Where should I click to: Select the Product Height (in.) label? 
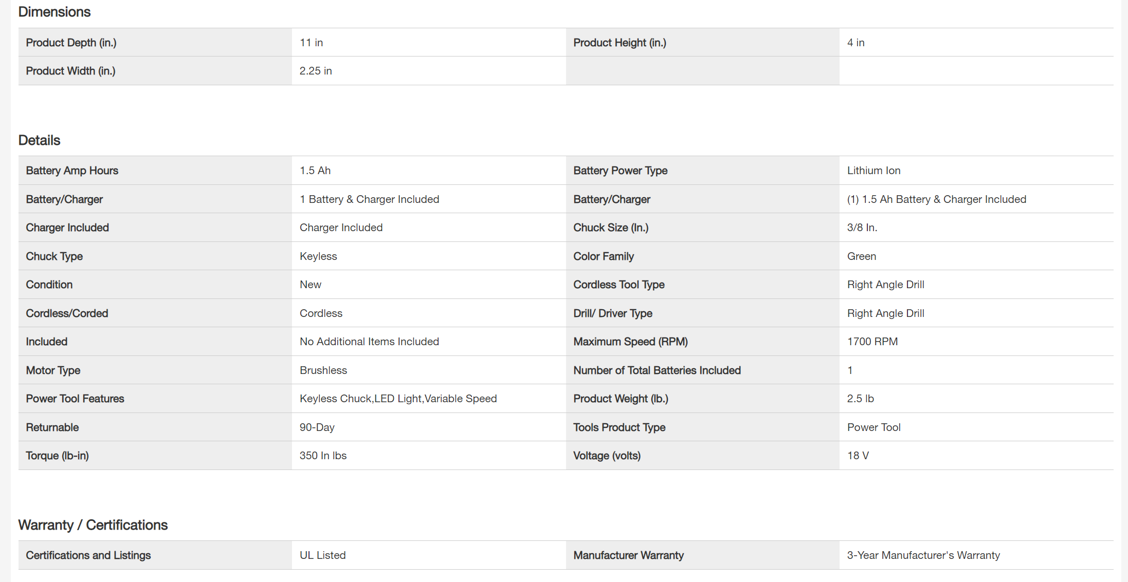pyautogui.click(x=620, y=43)
